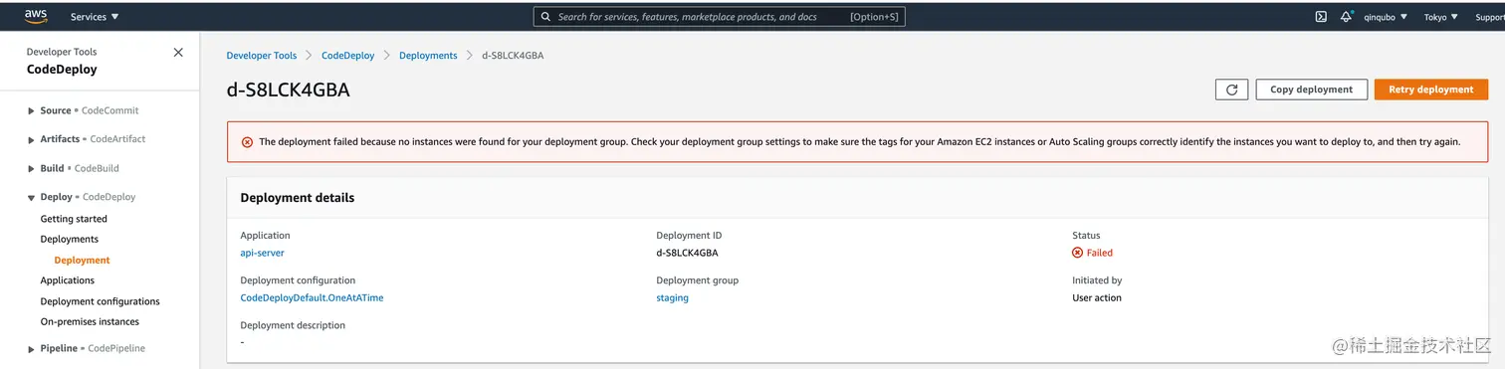1505x369 pixels.
Task: Open the Tokyo region dropdown
Action: click(x=1440, y=17)
